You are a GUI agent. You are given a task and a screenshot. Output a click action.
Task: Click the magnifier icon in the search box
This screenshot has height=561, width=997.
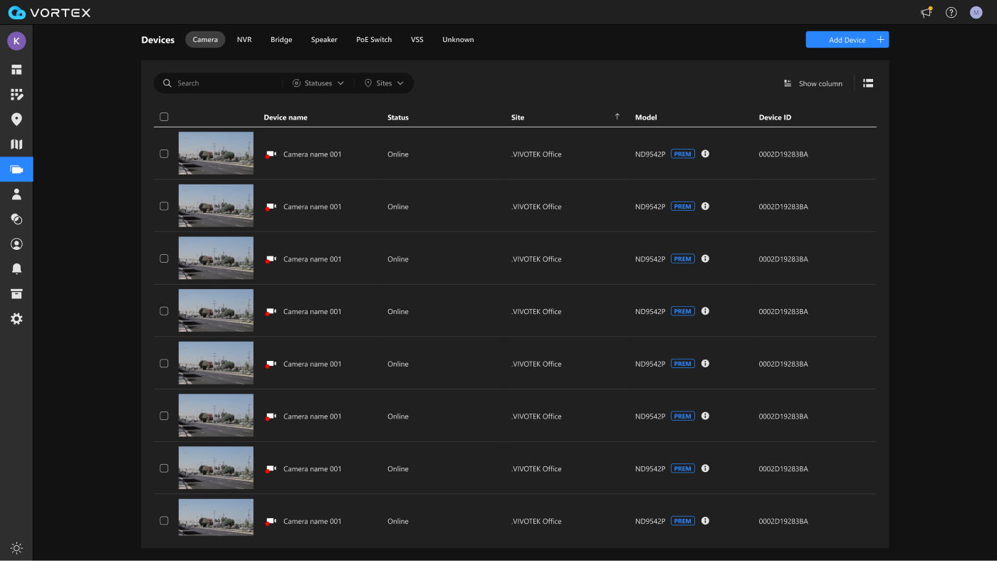pos(167,83)
